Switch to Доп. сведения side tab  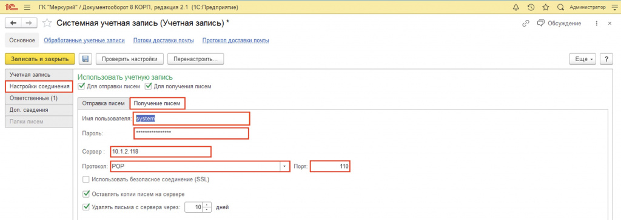coord(39,110)
